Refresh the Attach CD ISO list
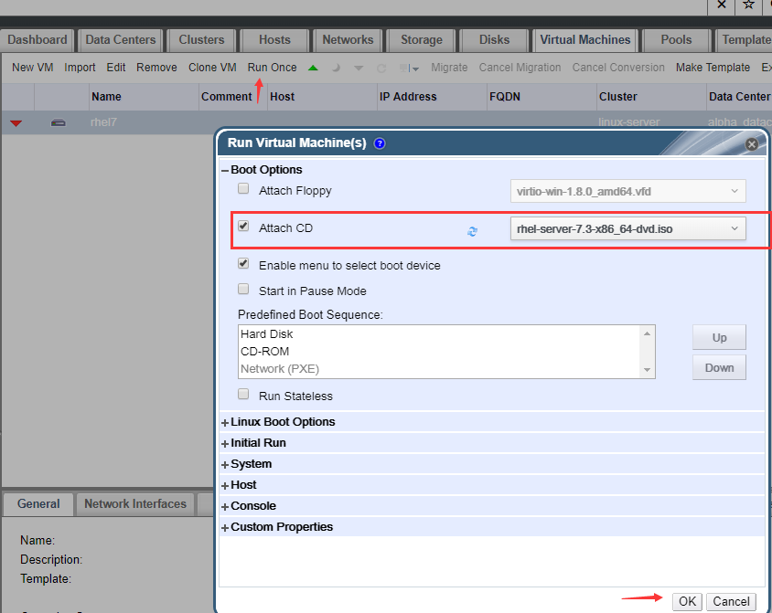Screen dimensions: 772x613 coord(472,231)
